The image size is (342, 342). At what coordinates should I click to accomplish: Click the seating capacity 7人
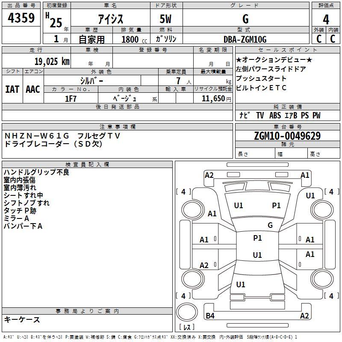pos(184,81)
